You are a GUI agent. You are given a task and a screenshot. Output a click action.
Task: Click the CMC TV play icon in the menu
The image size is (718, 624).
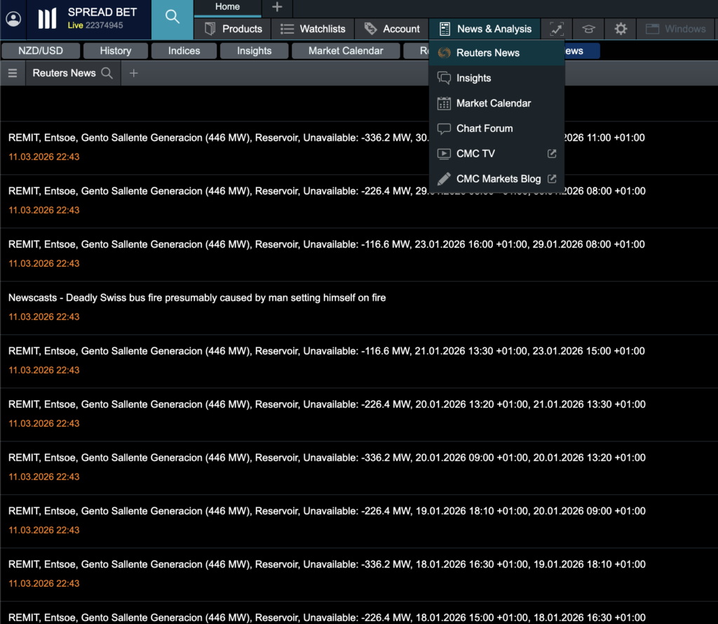pos(444,153)
